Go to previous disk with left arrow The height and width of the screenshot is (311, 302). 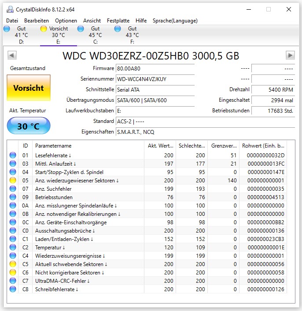pyautogui.click(x=12, y=56)
